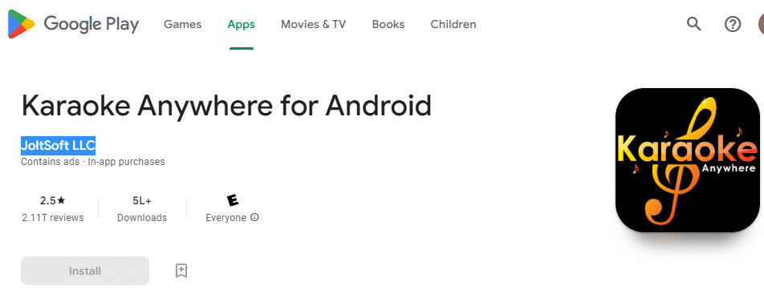This screenshot has width=764, height=298.
Task: Click the 5L+ downloads count
Action: [x=142, y=200]
